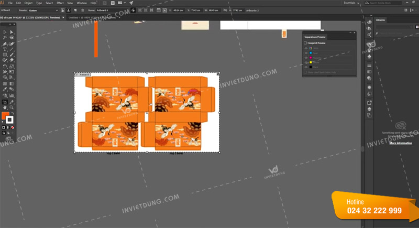Select the Shaper tool

5,60
